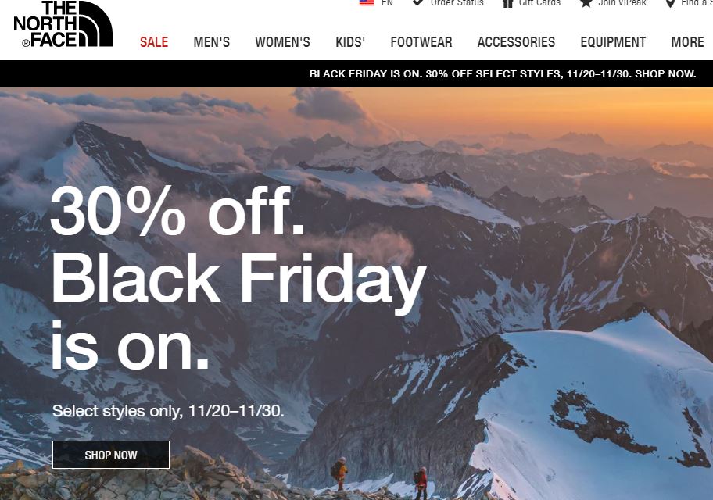The image size is (713, 500).
Task: Open the EQUIPMENT category menu
Action: pos(613,42)
